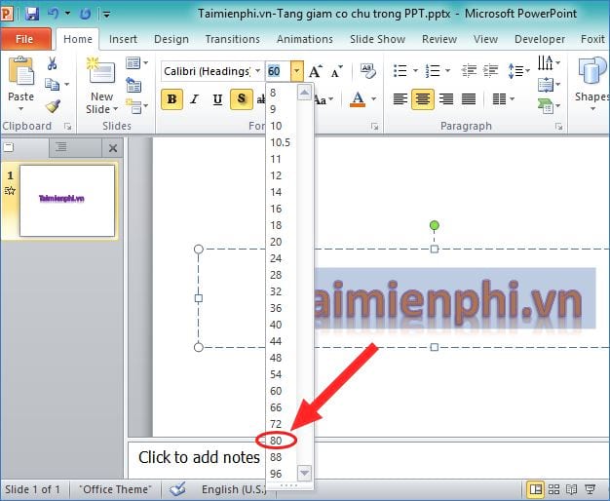Select font size 72 from list
The height and width of the screenshot is (501, 610).
pyautogui.click(x=276, y=424)
